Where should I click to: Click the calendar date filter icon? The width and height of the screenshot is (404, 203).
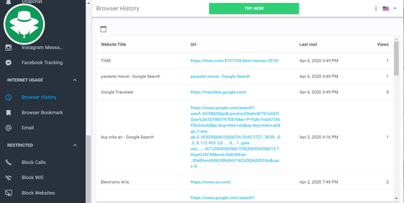point(103,29)
